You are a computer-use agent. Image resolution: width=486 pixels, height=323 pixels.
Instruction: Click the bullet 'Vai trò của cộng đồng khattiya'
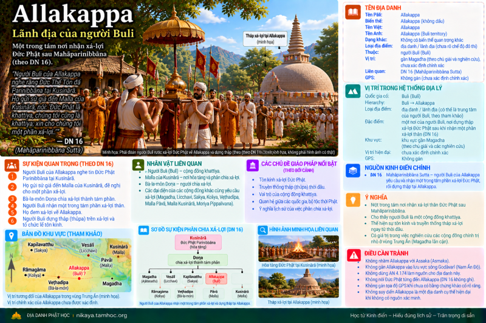click(288, 194)
